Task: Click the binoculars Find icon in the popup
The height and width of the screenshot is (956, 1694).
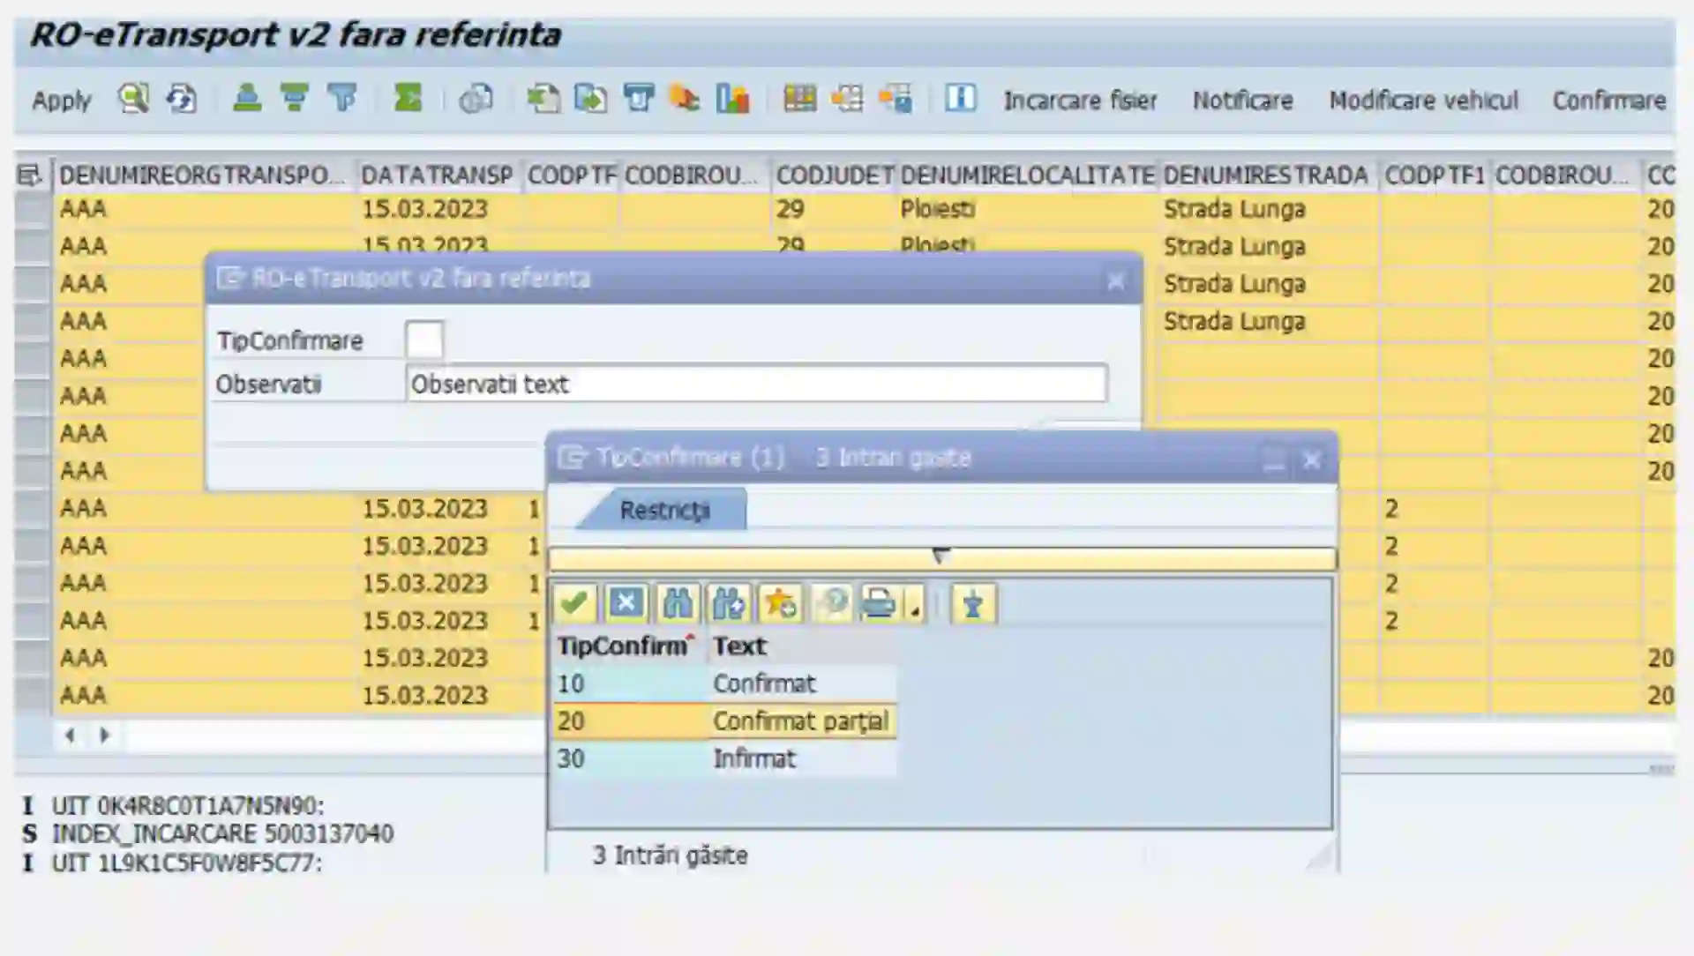Action: coord(678,604)
